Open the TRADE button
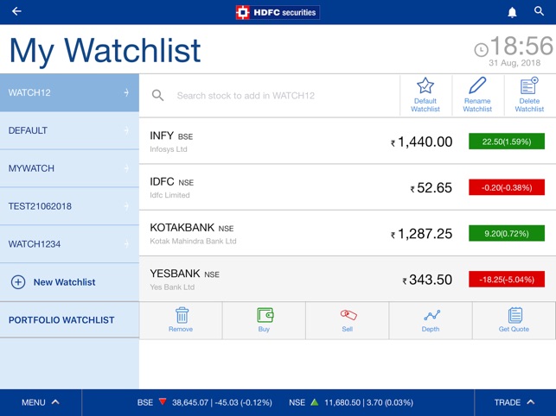The height and width of the screenshot is (416, 556). point(514,402)
